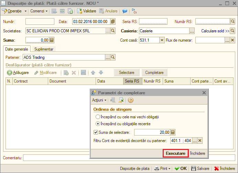Switch to the Suplimentar tab
Screen dimensions: 238x173
[x=44, y=49]
